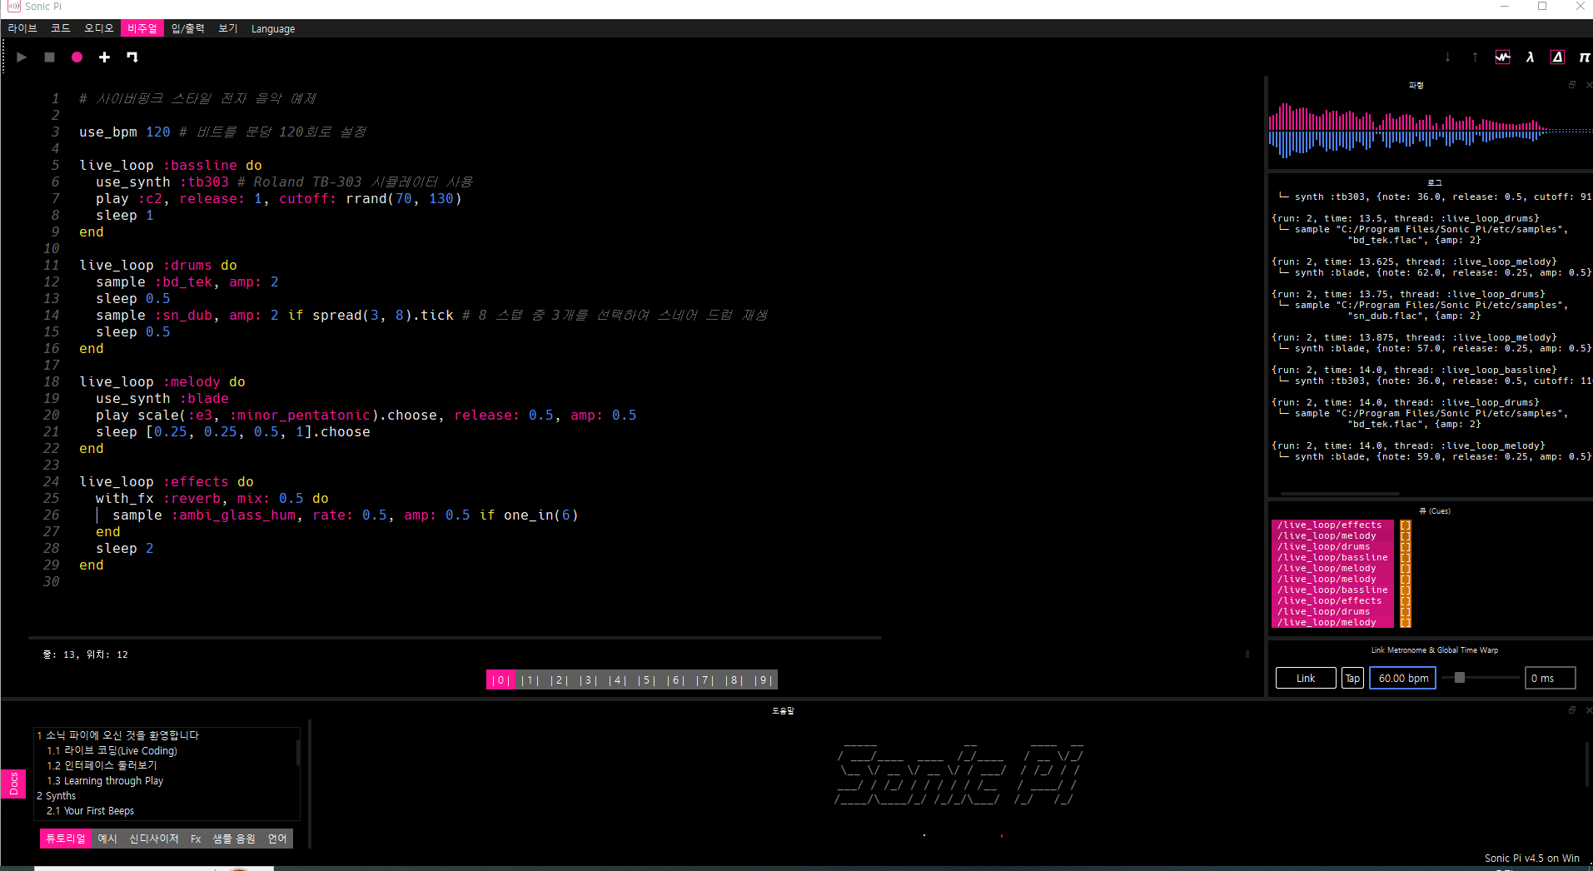The height and width of the screenshot is (871, 1593).
Task: Open the 라이브 menu
Action: tap(22, 28)
